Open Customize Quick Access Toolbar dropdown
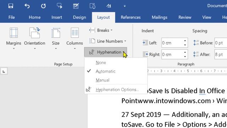Screen dimensions: 227x128 124,6
